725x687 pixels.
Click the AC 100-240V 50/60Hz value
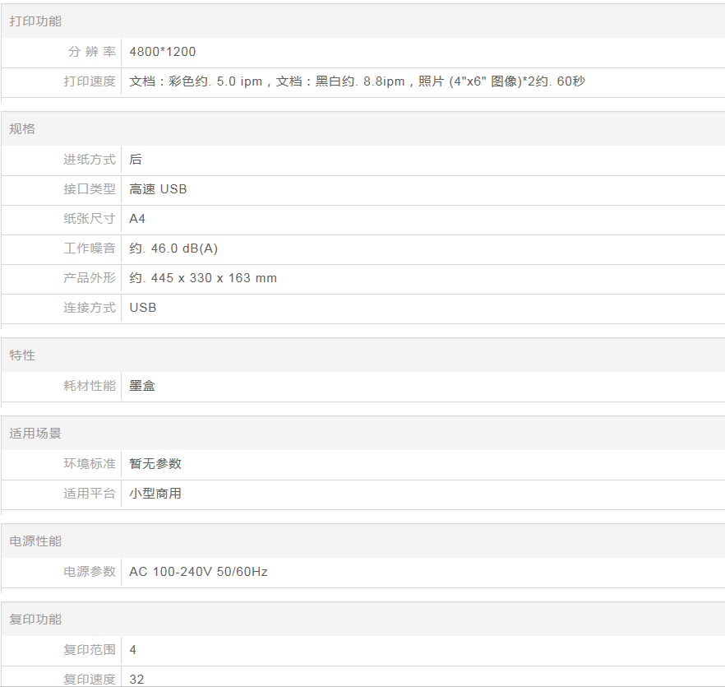[198, 572]
